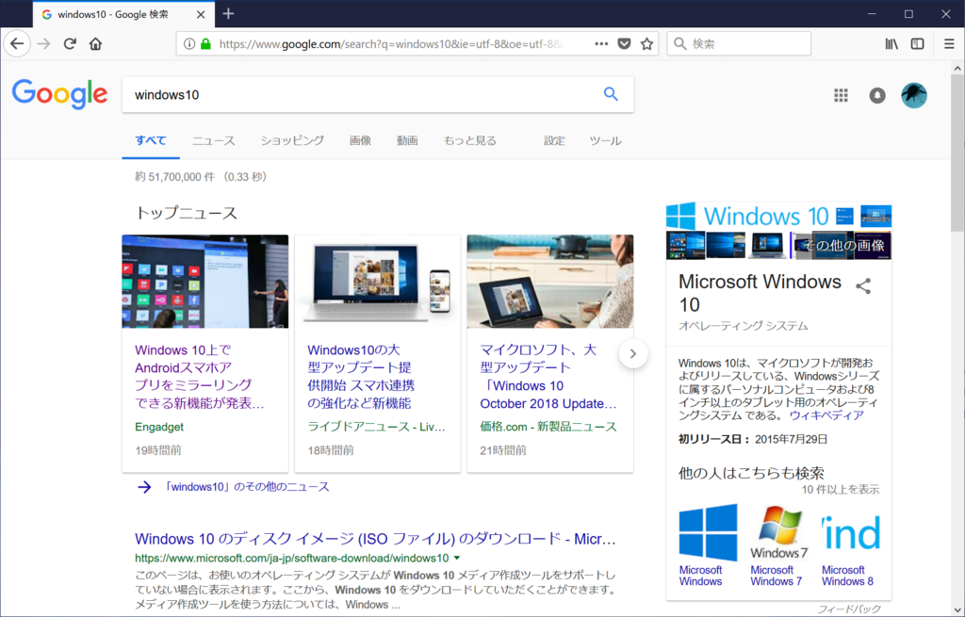Click the arrow beside more windows10 news

(x=144, y=487)
